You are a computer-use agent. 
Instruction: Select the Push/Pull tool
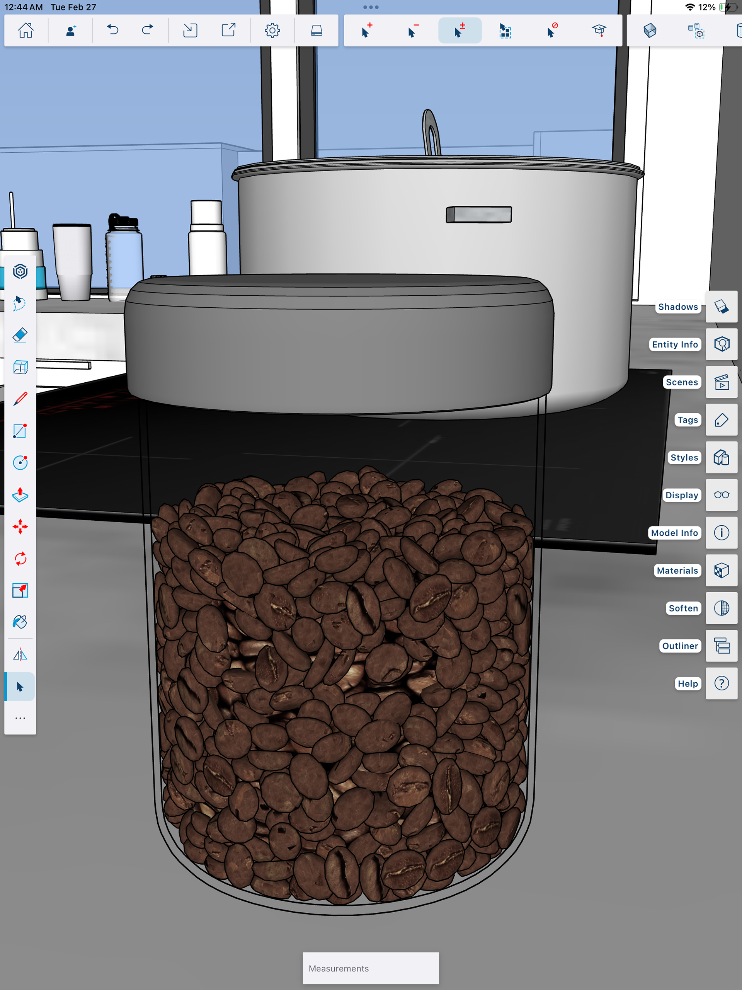point(20,494)
